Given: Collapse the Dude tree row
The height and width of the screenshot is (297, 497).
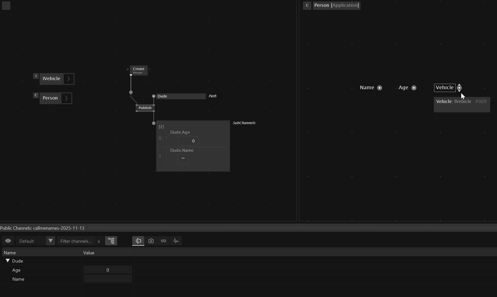Looking at the screenshot, I should click(8, 261).
